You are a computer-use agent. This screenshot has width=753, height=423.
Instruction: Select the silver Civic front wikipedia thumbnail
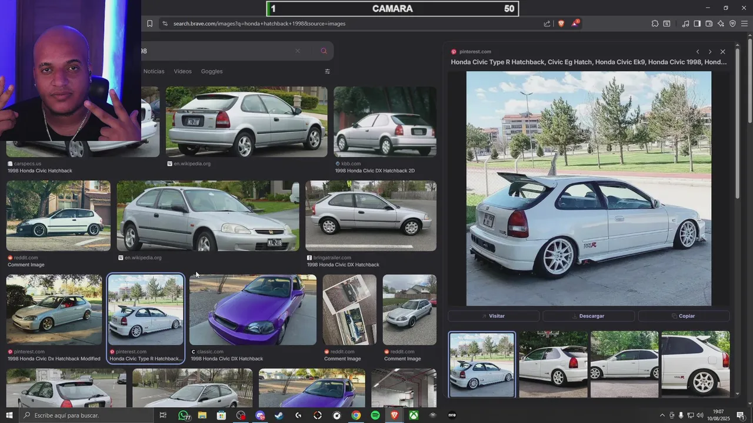[208, 216]
